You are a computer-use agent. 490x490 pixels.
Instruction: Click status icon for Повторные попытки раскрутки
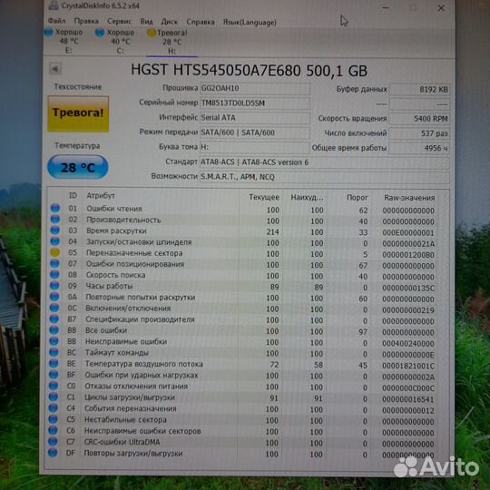pyautogui.click(x=54, y=297)
